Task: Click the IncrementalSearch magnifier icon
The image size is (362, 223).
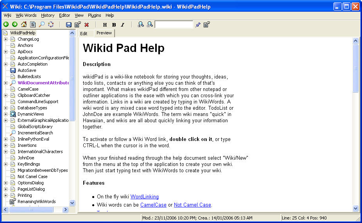Action: [13, 133]
